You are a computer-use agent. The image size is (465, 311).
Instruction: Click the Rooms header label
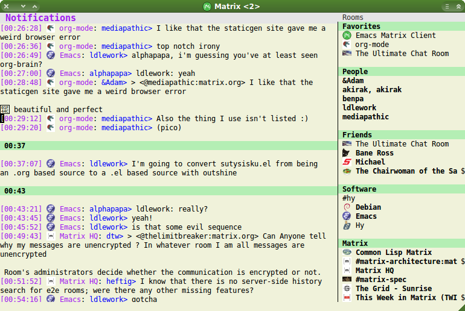(353, 17)
